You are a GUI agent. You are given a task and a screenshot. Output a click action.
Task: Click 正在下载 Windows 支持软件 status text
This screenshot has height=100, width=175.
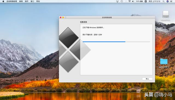(x=93, y=28)
